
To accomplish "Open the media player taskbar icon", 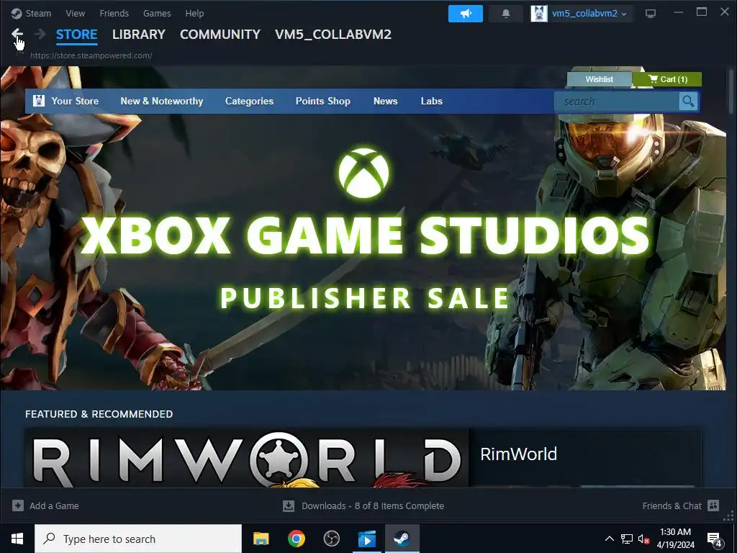I will [366, 539].
